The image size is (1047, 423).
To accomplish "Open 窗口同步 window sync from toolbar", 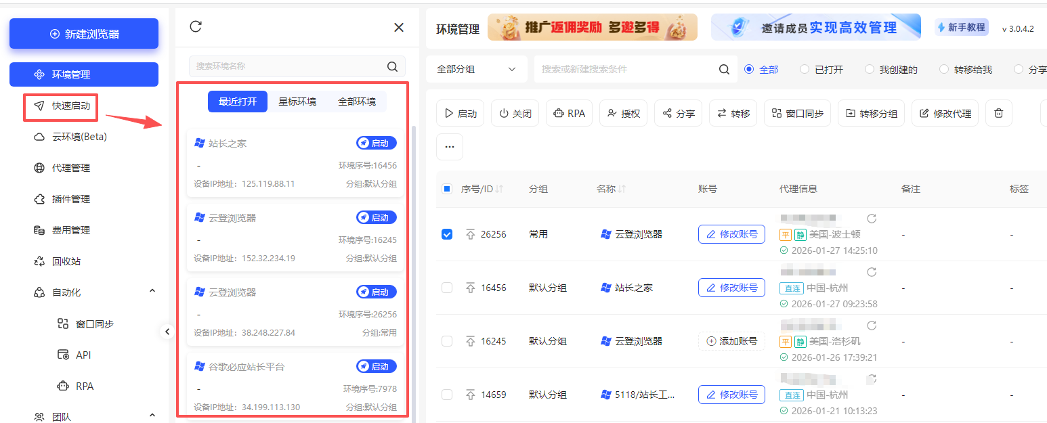I will click(797, 113).
